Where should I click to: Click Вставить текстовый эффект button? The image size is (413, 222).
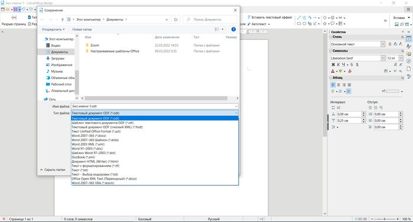(x=270, y=17)
